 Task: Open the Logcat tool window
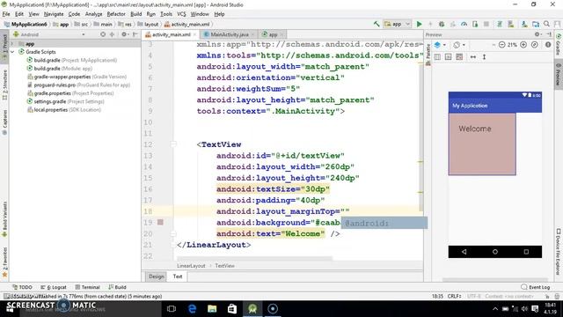[x=54, y=287]
